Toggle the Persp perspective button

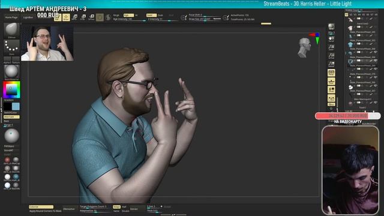pos(331,73)
